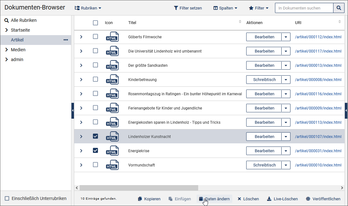
Task: Expand the Göberts Filmwoche row details
Action: [81, 37]
